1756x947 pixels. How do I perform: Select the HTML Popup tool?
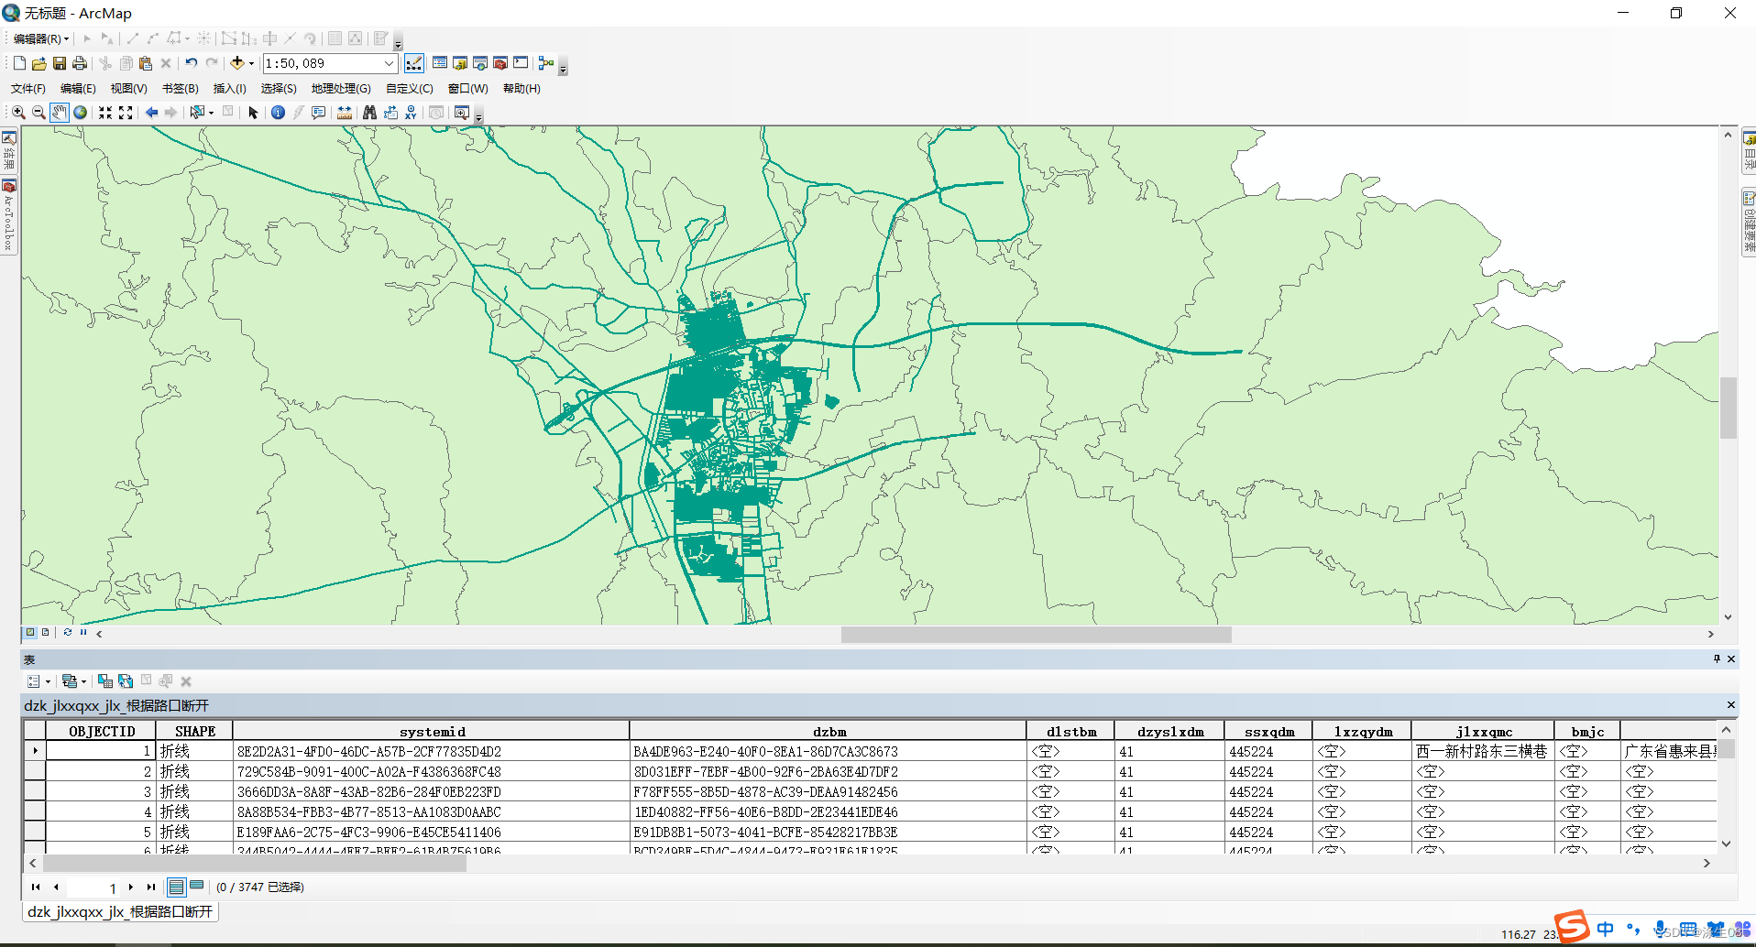(318, 112)
